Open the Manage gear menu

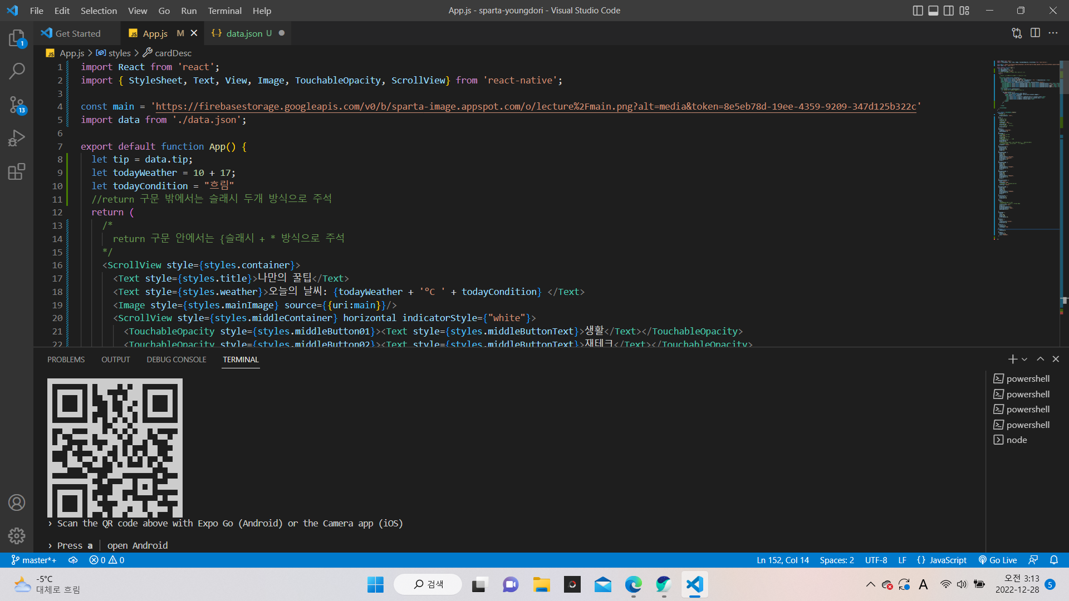(x=17, y=536)
